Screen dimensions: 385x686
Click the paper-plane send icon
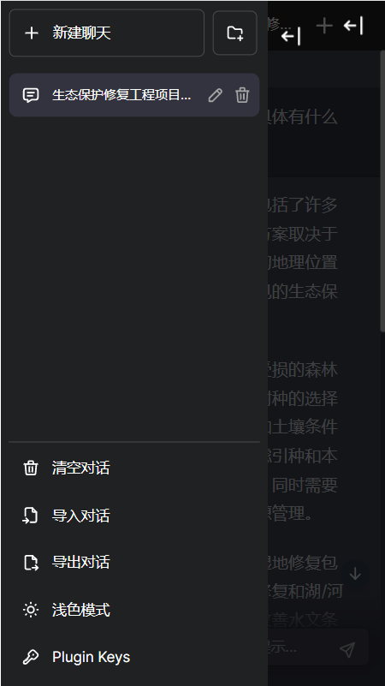pos(347,650)
